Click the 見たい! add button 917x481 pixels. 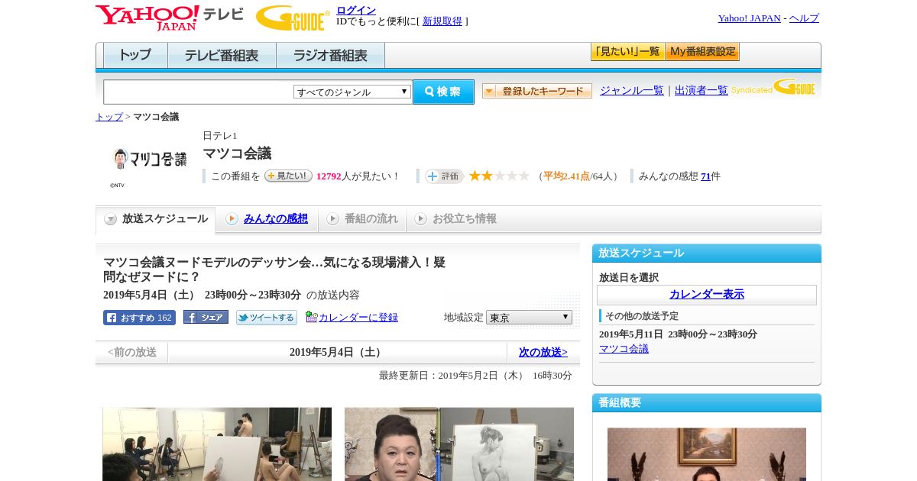click(x=288, y=176)
